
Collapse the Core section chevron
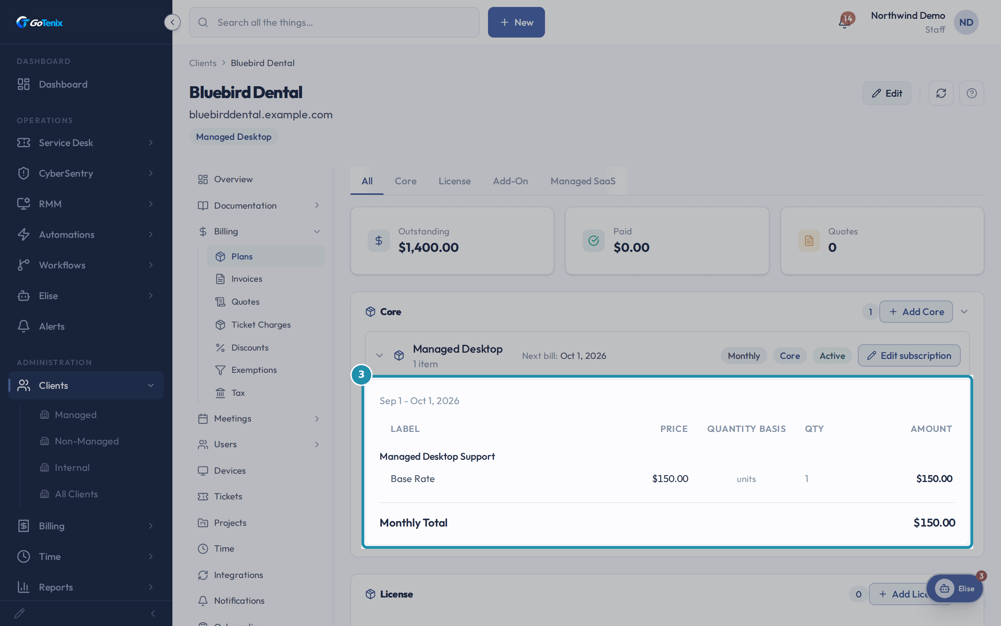coord(964,312)
